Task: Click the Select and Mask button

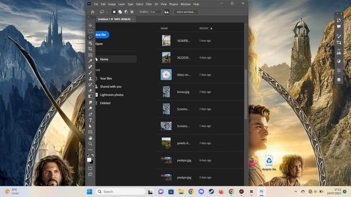Action: (x=186, y=12)
